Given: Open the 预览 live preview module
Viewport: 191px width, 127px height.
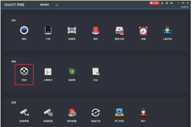Looking at the screenshot, I should 24,31.
